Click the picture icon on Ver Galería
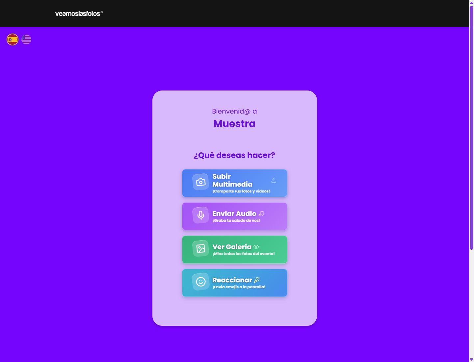This screenshot has height=362, width=474. [x=201, y=248]
